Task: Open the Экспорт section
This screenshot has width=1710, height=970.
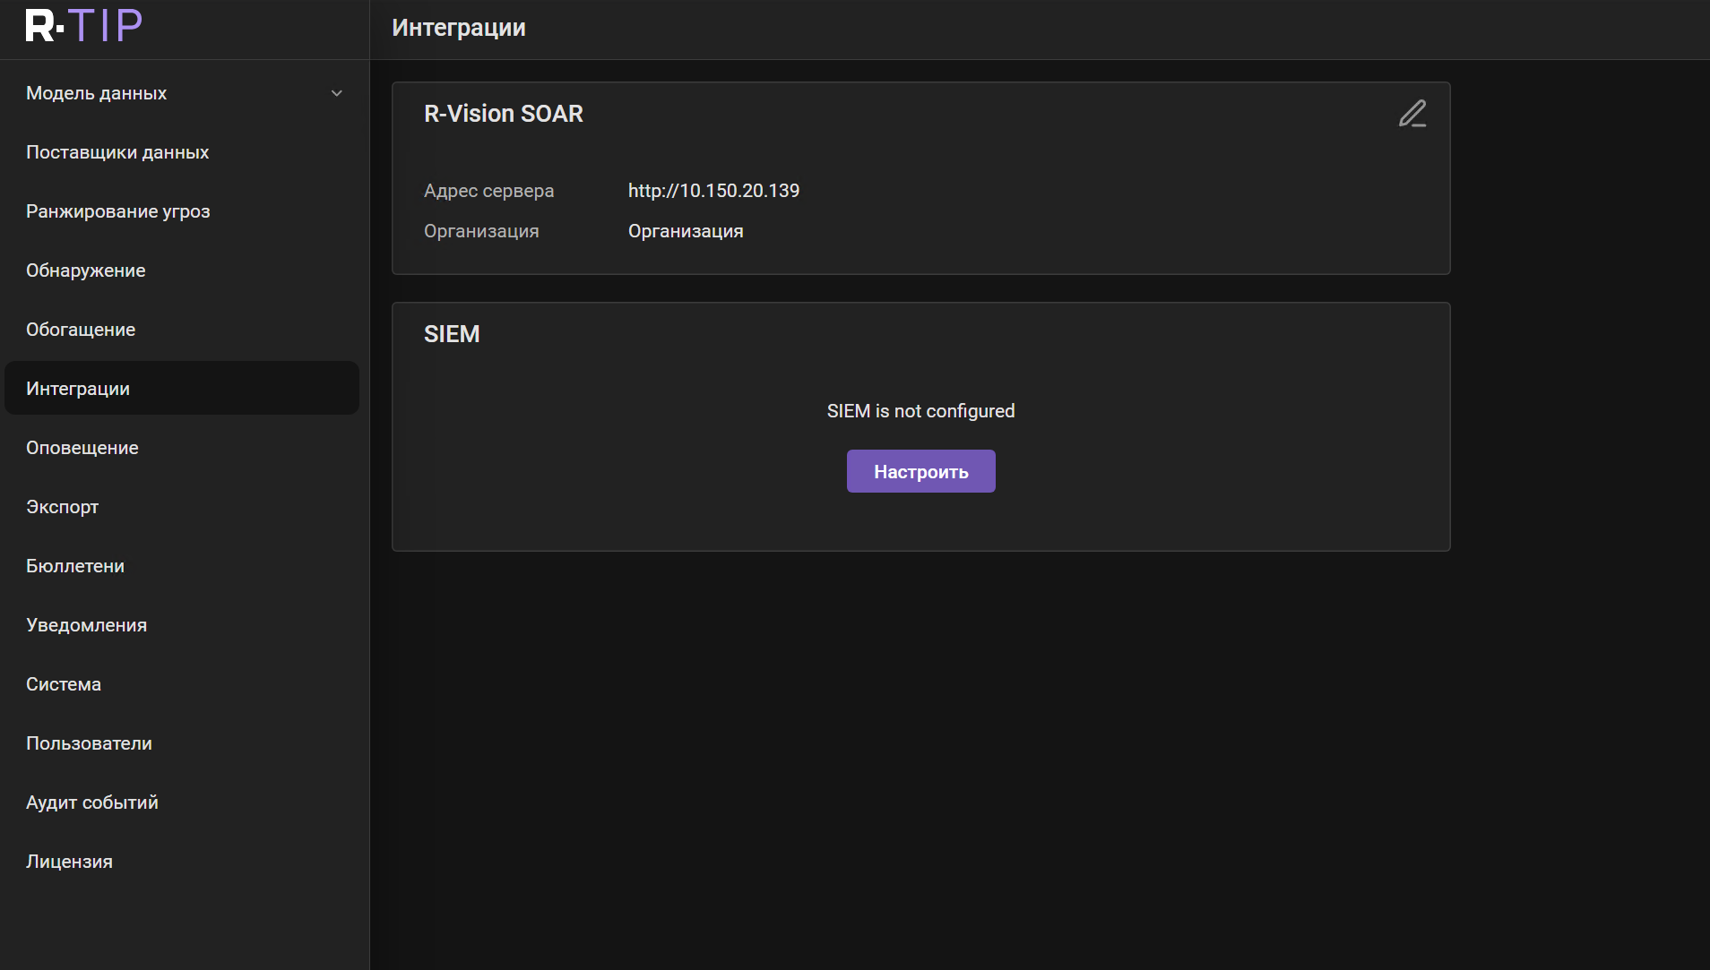Action: 62,506
